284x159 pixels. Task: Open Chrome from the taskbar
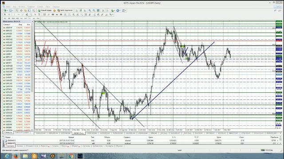(x=71, y=156)
